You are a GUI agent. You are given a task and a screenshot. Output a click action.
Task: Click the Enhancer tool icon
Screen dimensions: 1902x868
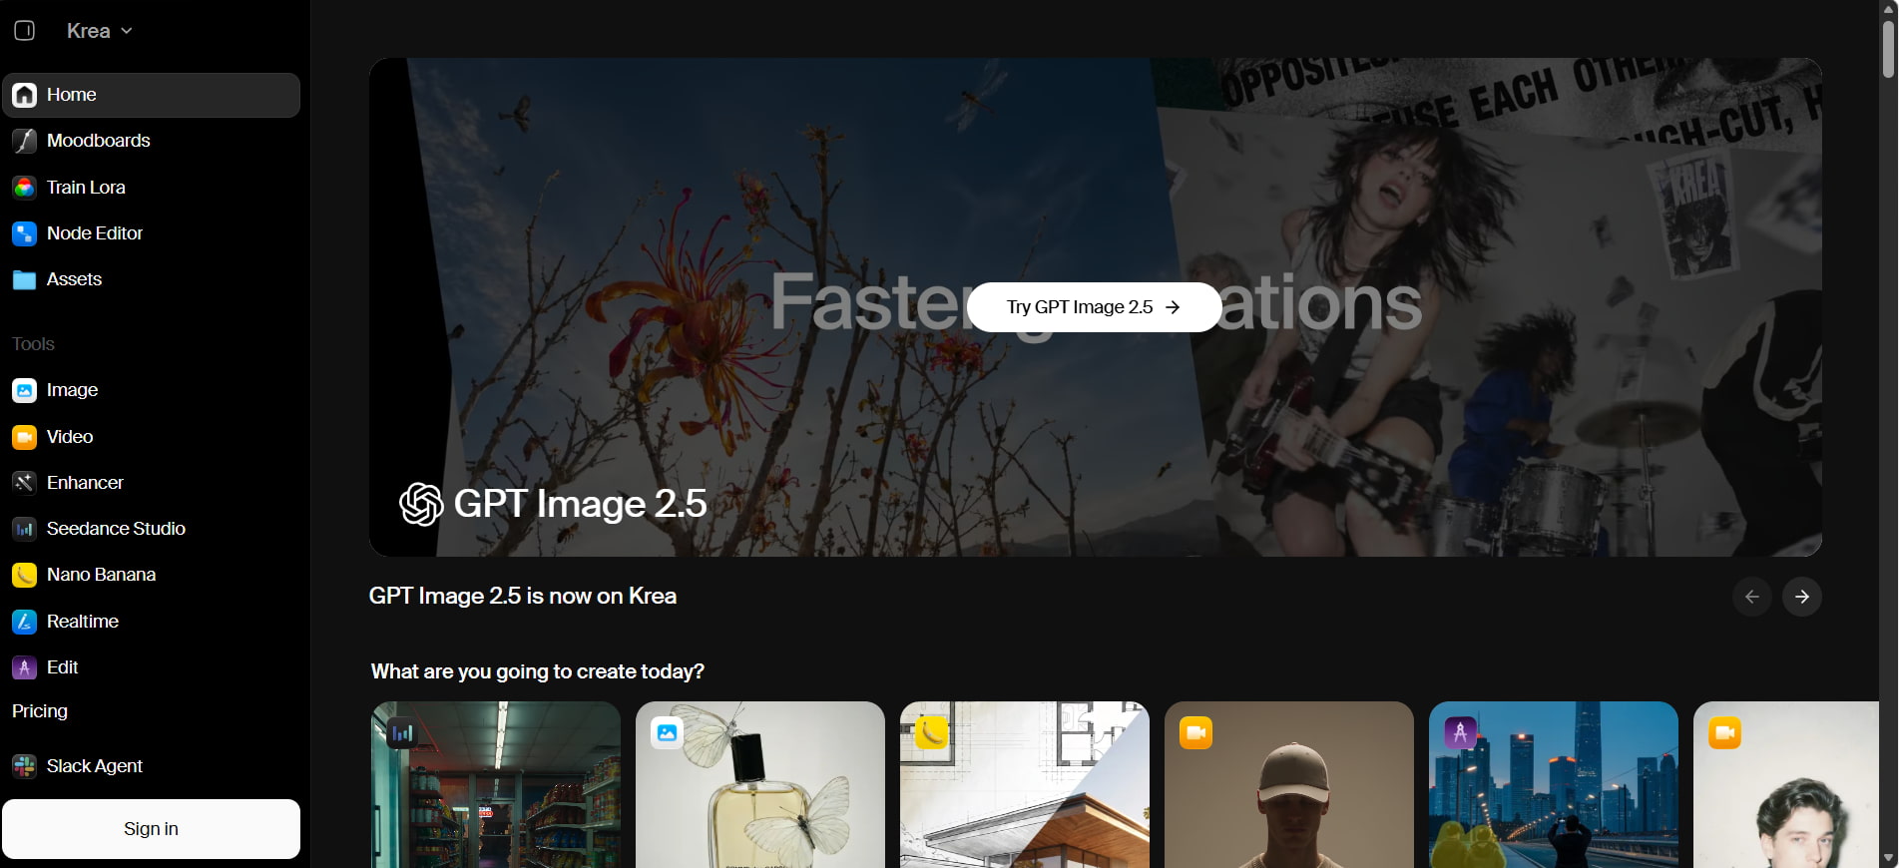[x=25, y=483]
